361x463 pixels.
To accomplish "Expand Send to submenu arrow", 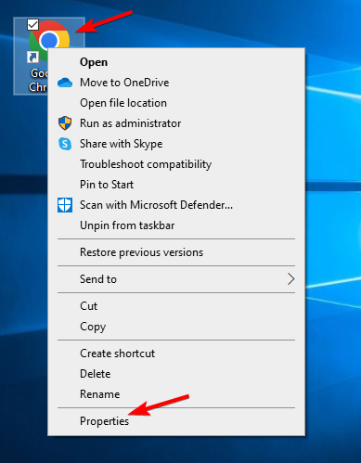I will pos(290,279).
